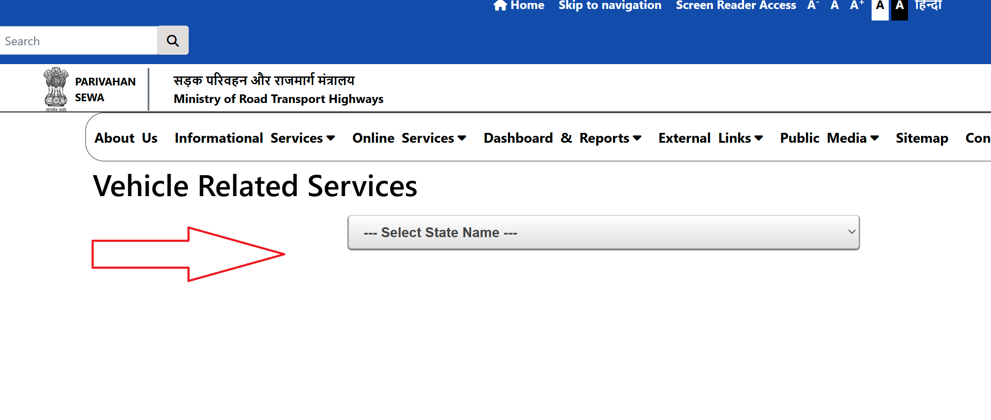Switch to the light contrast theme

click(880, 6)
